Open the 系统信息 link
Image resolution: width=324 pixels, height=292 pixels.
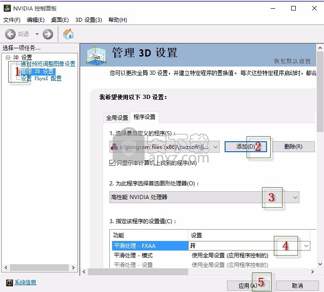[x=25, y=282]
